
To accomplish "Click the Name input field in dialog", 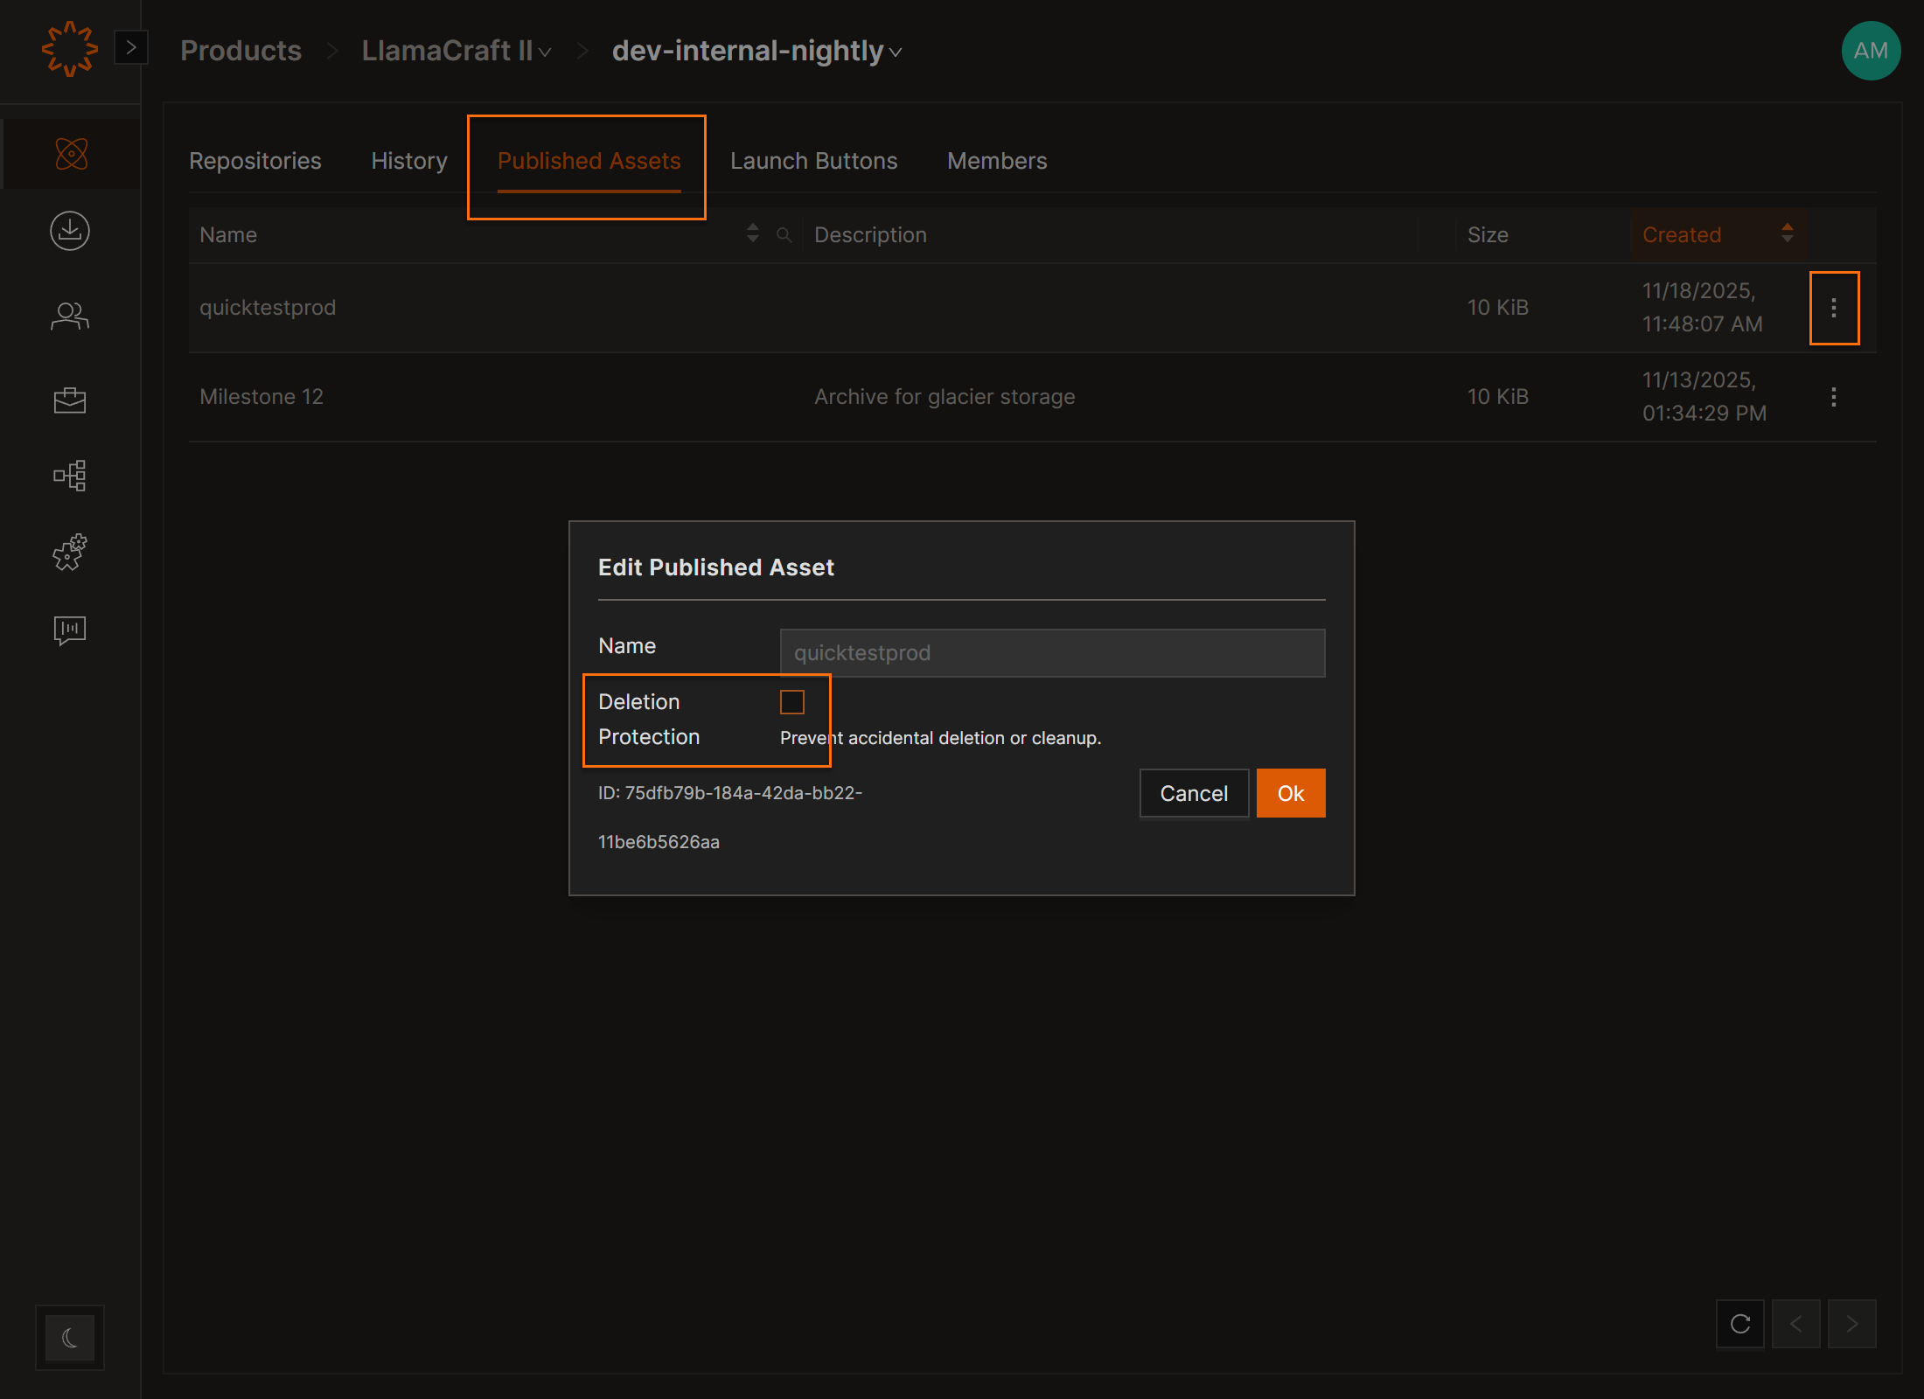I will click(1051, 653).
